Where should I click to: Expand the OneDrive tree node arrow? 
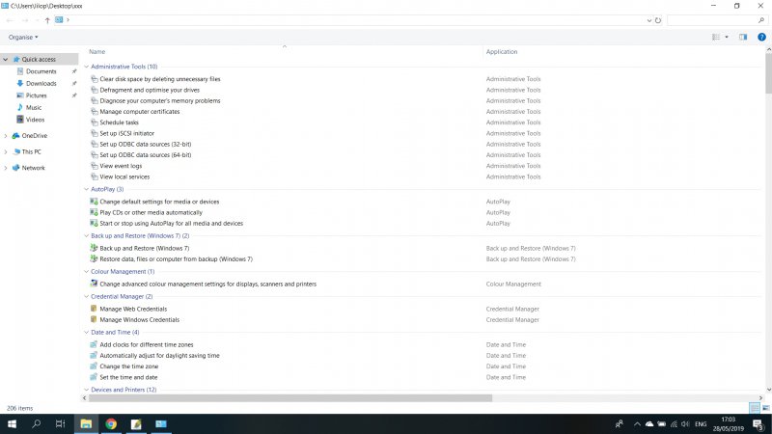[x=6, y=136]
